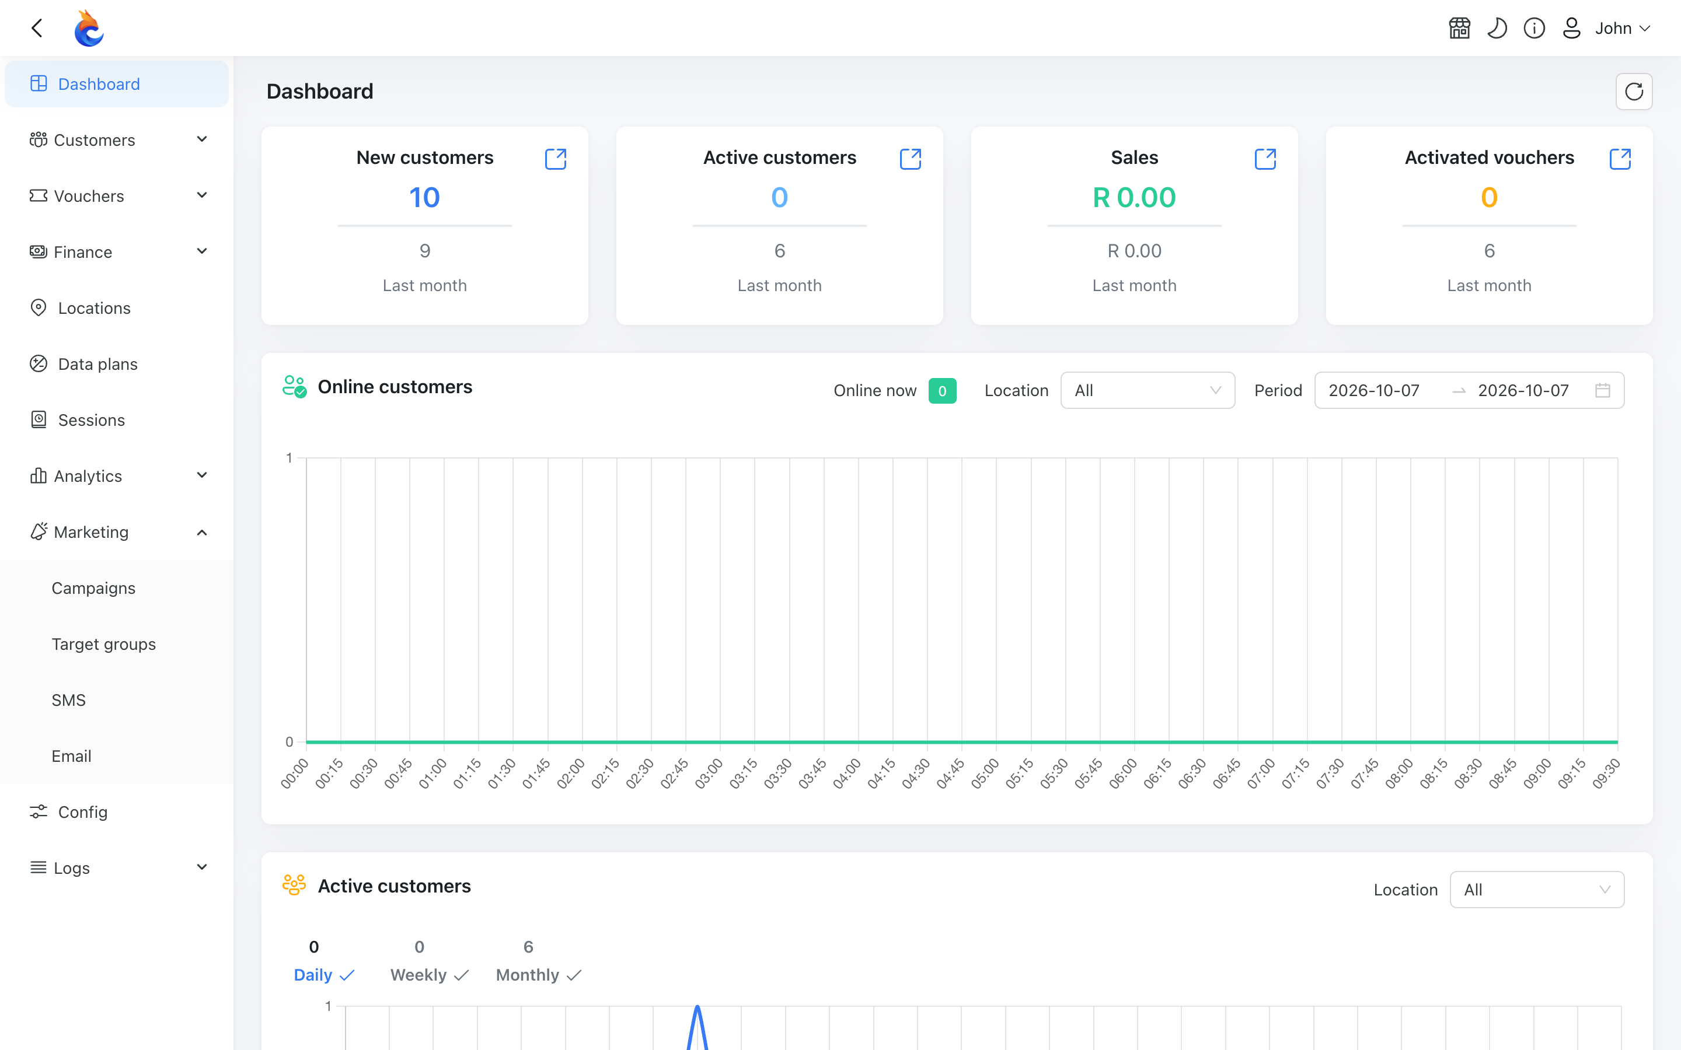The height and width of the screenshot is (1050, 1681).
Task: Open Campaigns under Marketing
Action: (117, 588)
